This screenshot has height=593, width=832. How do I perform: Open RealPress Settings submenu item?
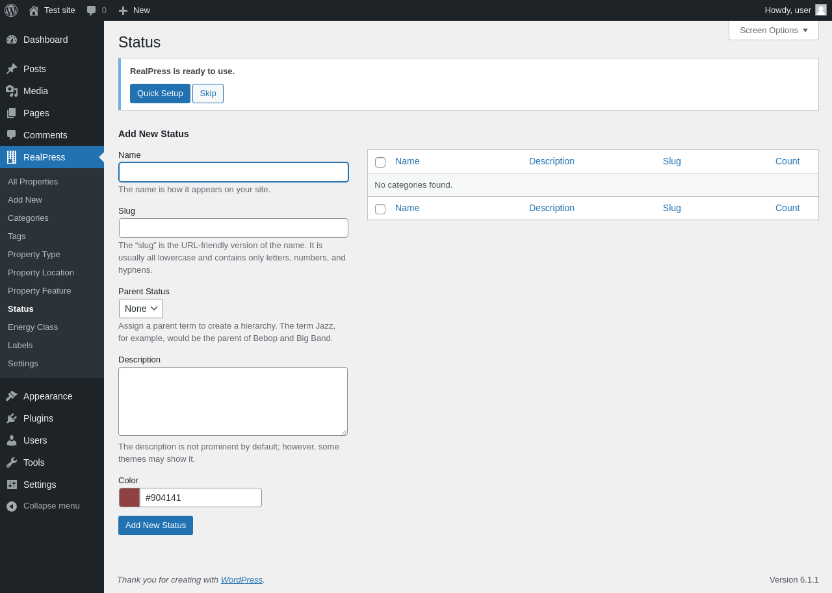(x=23, y=364)
